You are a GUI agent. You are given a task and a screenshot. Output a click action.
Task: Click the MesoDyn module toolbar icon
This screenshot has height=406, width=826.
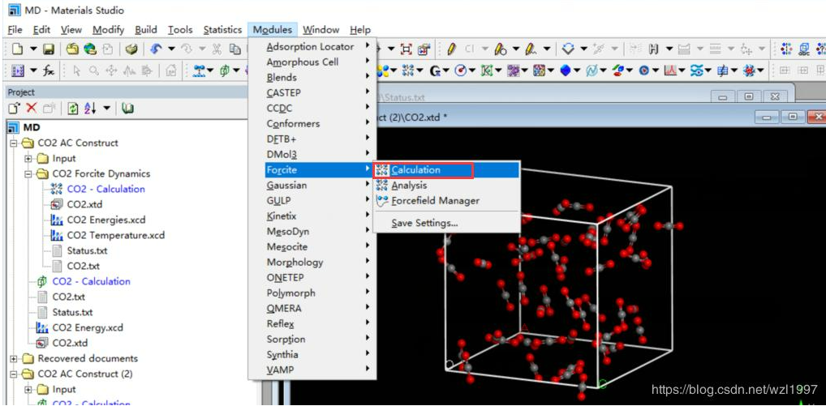click(x=513, y=71)
